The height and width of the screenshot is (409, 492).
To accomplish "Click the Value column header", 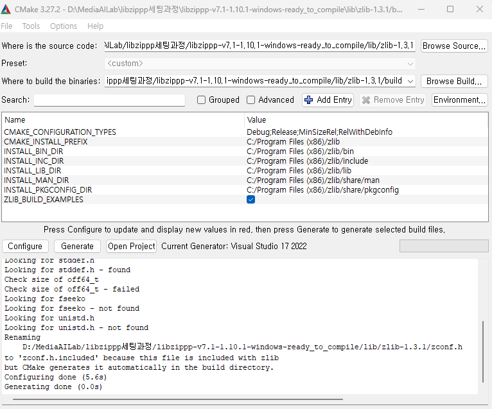I will pyautogui.click(x=256, y=120).
